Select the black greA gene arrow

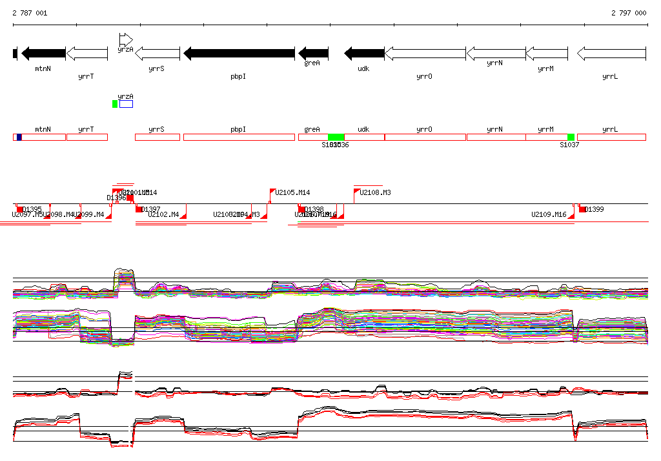[x=313, y=54]
